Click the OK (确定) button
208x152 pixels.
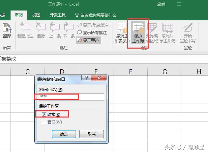pos(64,134)
